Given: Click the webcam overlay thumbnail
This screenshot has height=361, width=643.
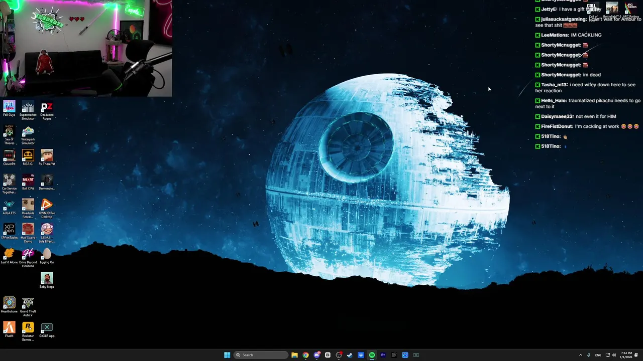Looking at the screenshot, I should pyautogui.click(x=86, y=48).
